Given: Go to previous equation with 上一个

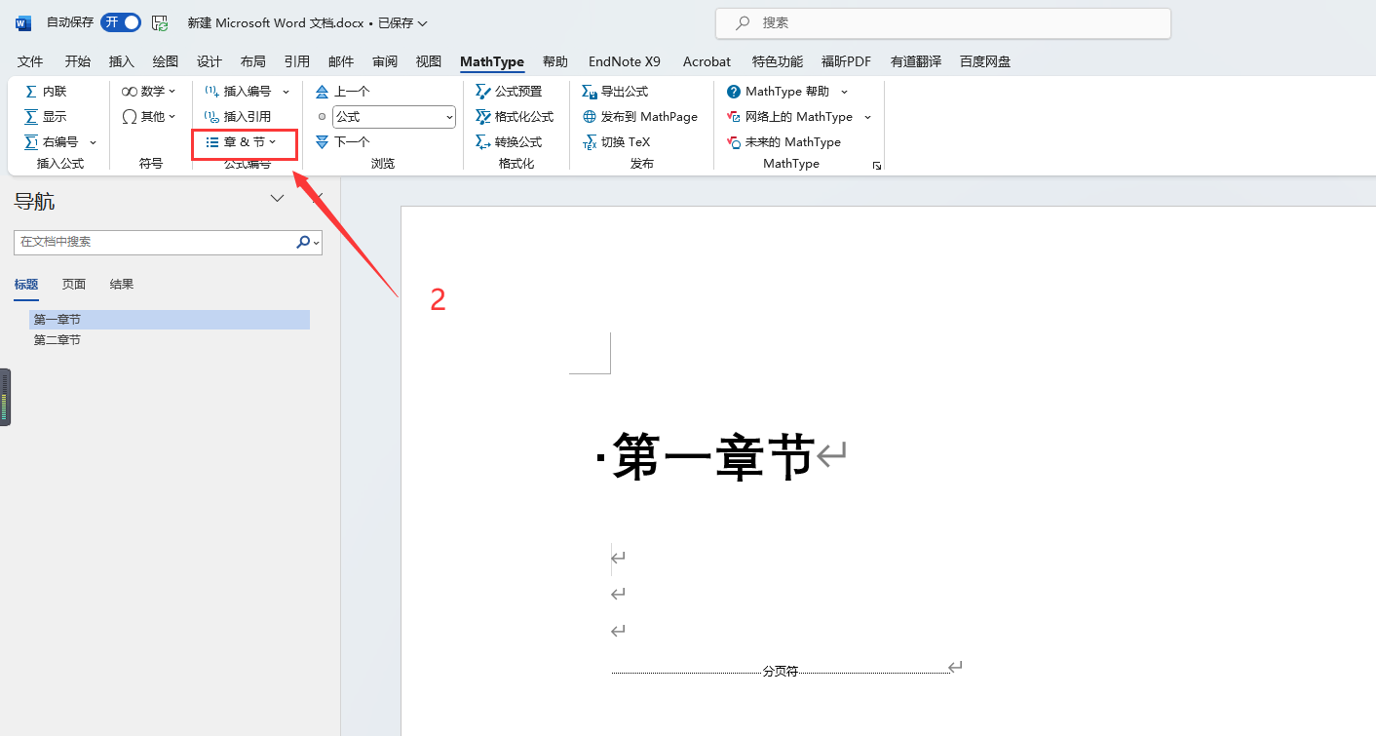Looking at the screenshot, I should (342, 91).
